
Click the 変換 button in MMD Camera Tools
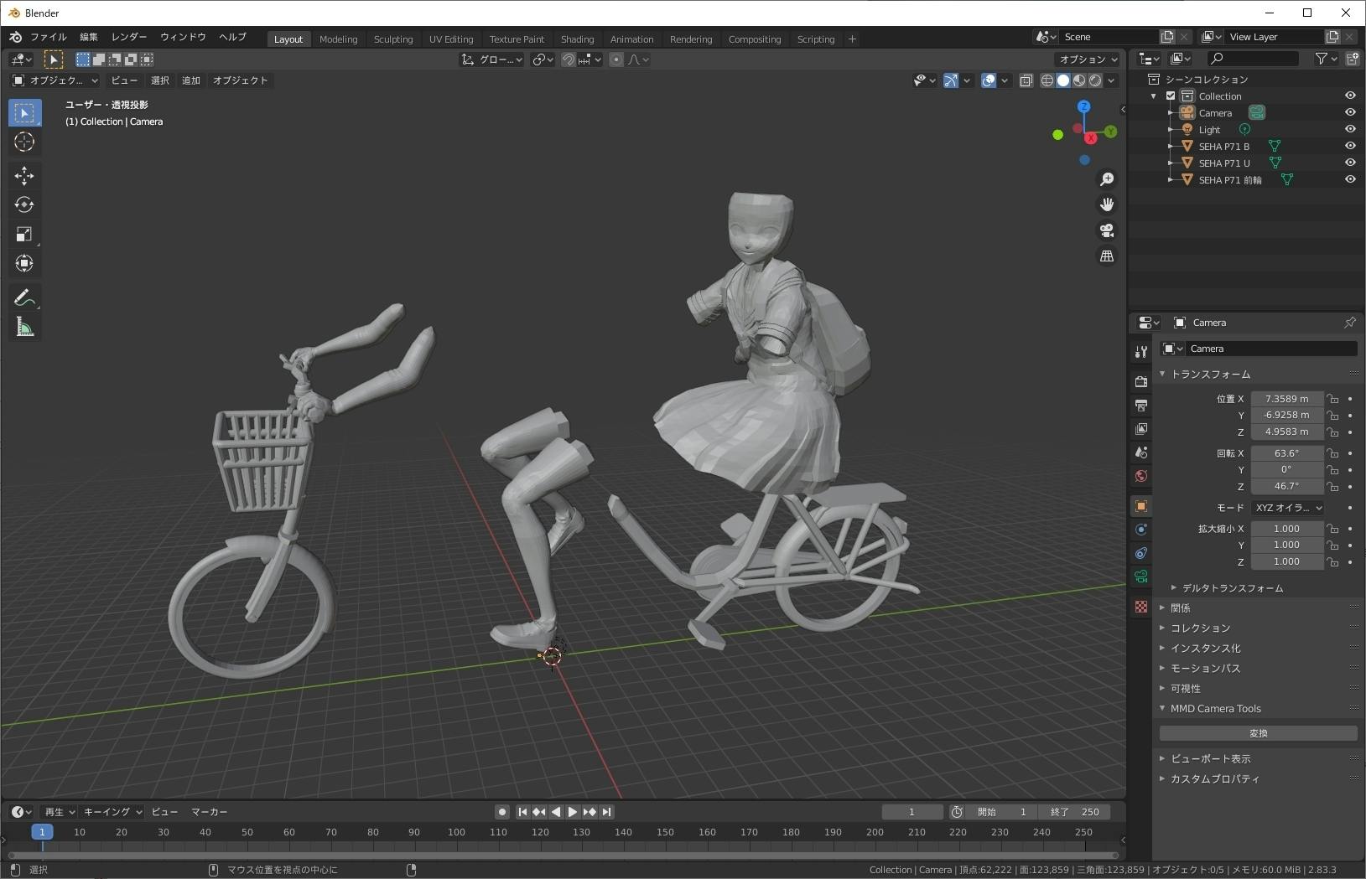[1258, 733]
